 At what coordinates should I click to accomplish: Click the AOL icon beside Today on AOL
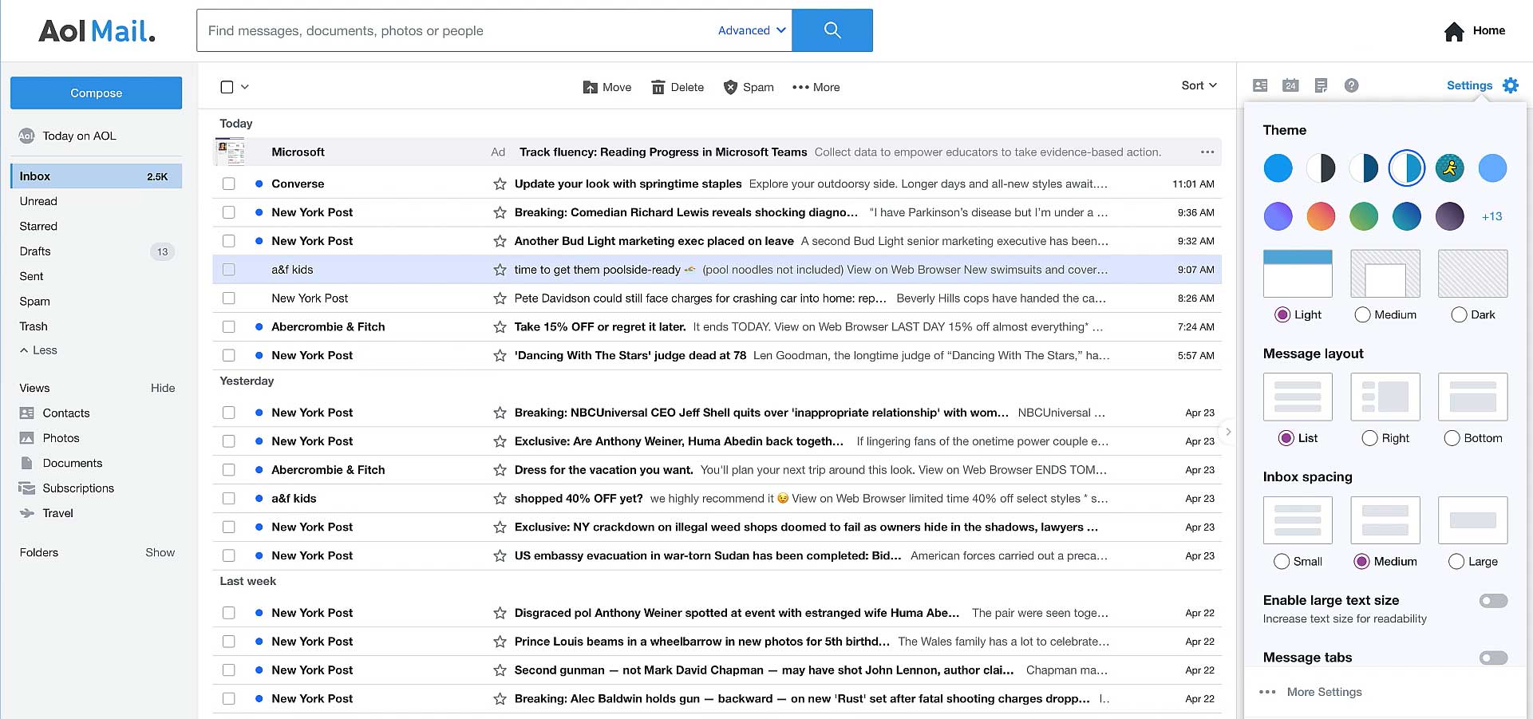[26, 136]
